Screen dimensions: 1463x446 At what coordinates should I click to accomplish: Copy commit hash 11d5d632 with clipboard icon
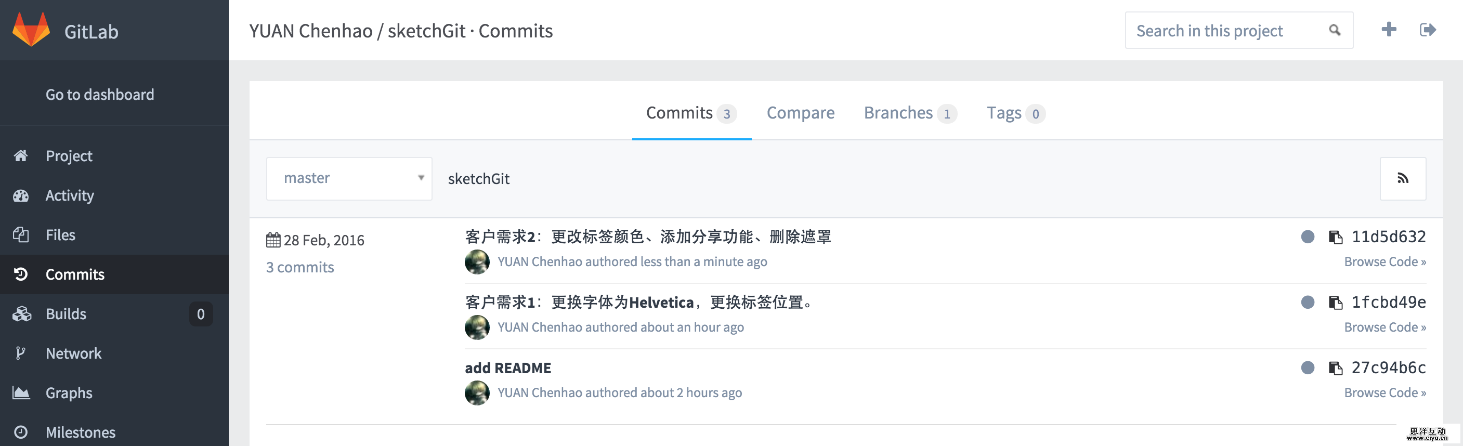[1335, 237]
